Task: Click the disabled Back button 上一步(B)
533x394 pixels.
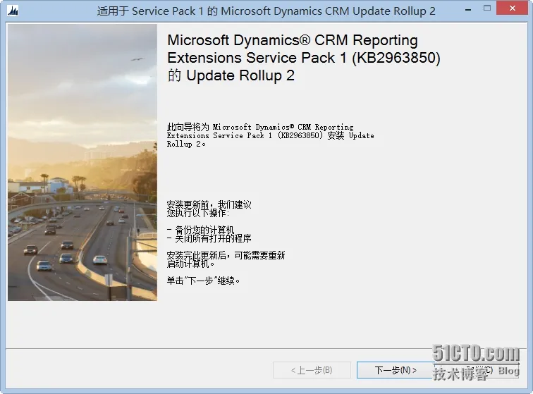Action: pyautogui.click(x=312, y=370)
